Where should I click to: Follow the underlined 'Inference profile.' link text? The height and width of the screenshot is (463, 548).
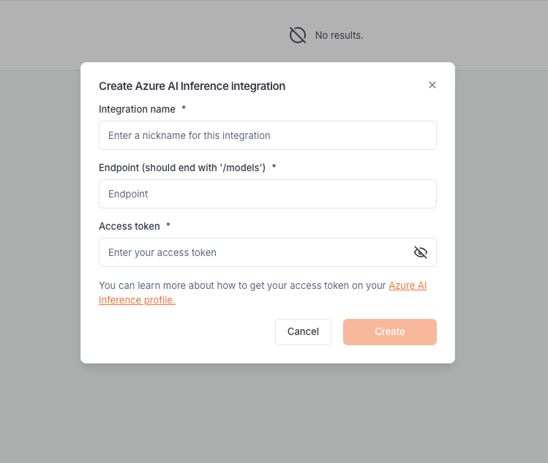point(137,300)
